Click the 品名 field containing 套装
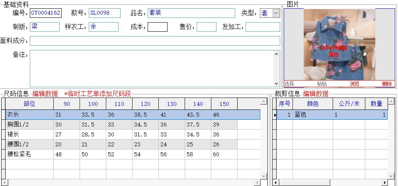 [191, 13]
